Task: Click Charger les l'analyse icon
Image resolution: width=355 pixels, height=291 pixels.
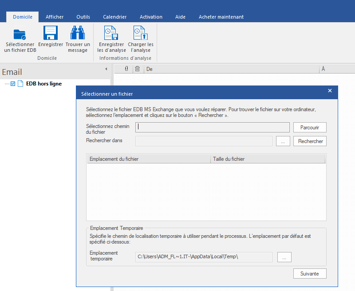Action: pos(141,34)
